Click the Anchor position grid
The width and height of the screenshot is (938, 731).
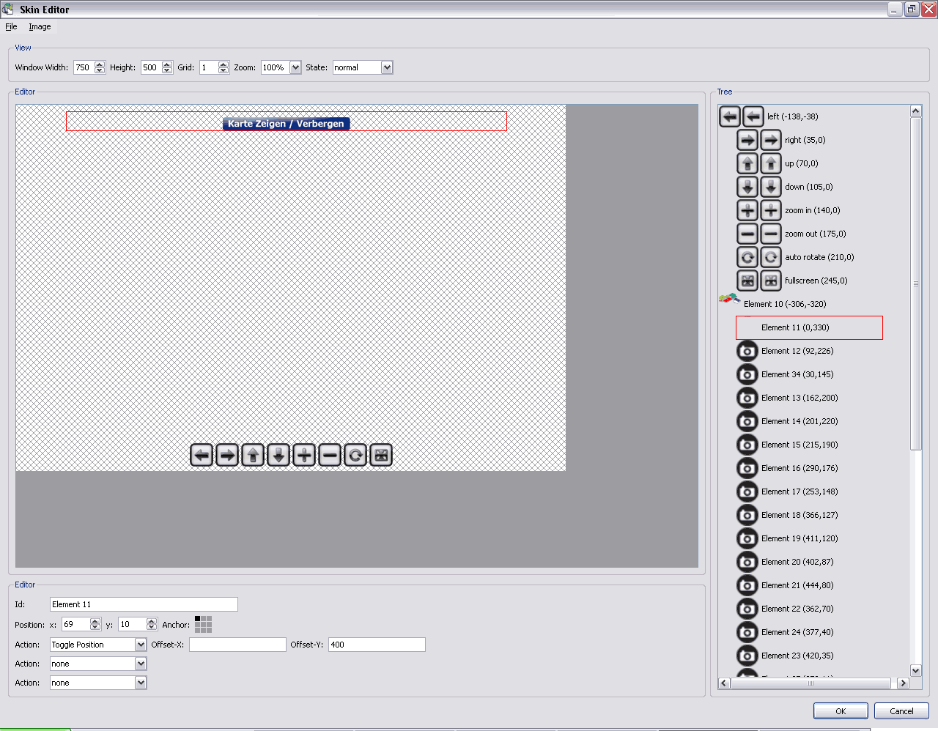tap(203, 624)
